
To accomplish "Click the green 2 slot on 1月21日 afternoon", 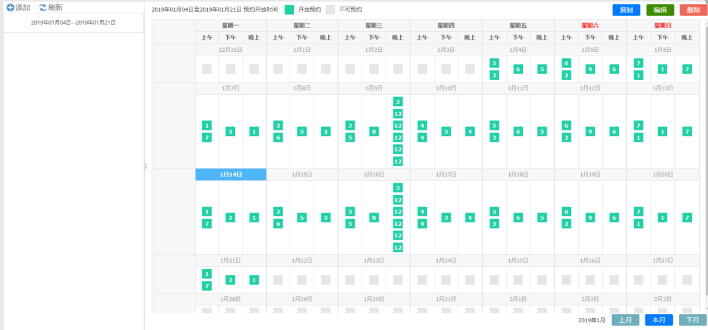I will point(231,280).
